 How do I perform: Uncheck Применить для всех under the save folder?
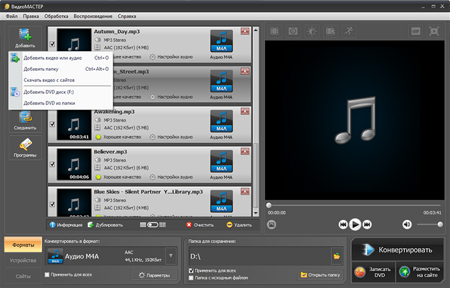point(191,271)
